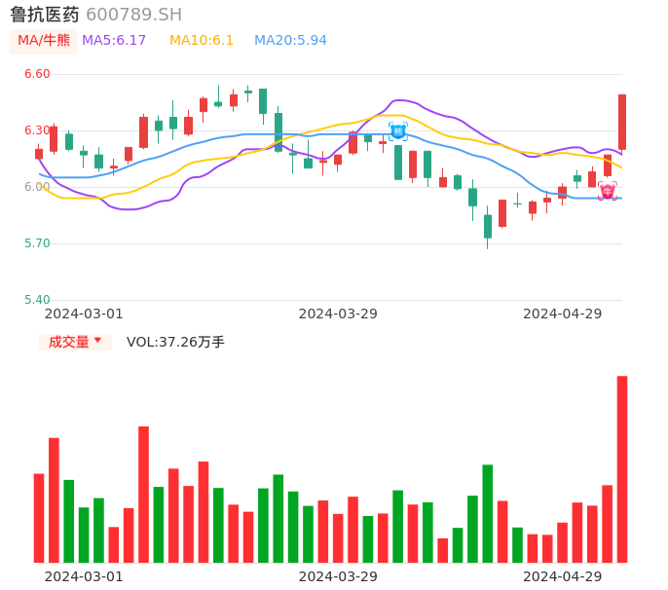Click the tallest red volume bar

point(622,468)
